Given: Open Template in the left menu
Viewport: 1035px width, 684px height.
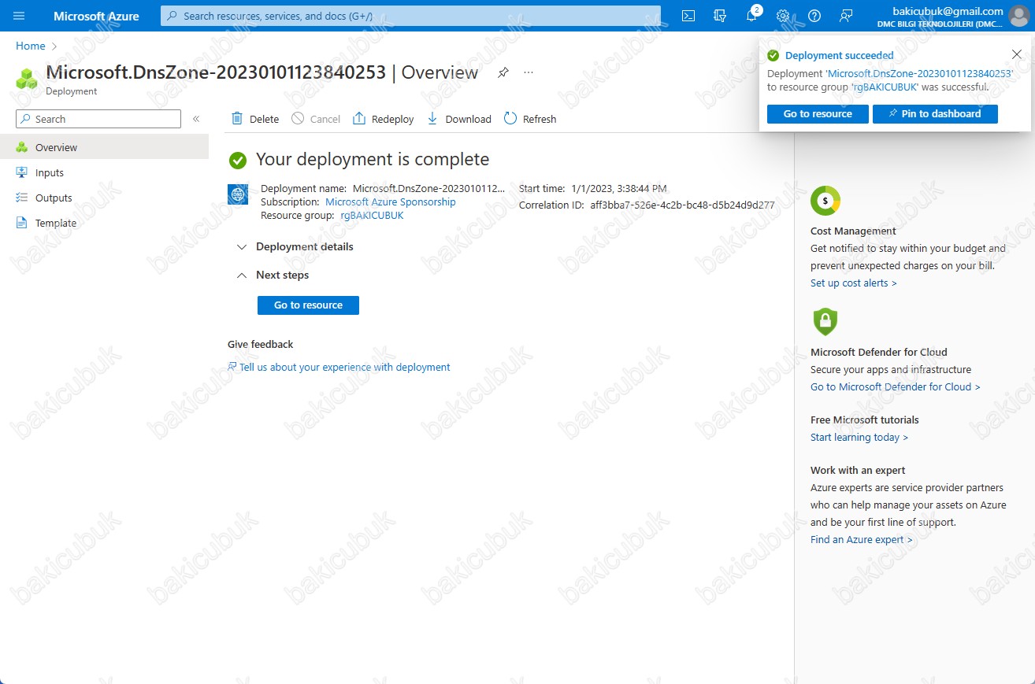Looking at the screenshot, I should (x=104, y=223).
